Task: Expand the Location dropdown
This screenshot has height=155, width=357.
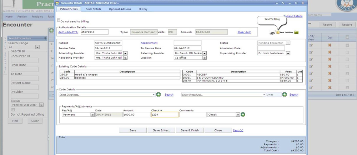Action: (x=205, y=58)
